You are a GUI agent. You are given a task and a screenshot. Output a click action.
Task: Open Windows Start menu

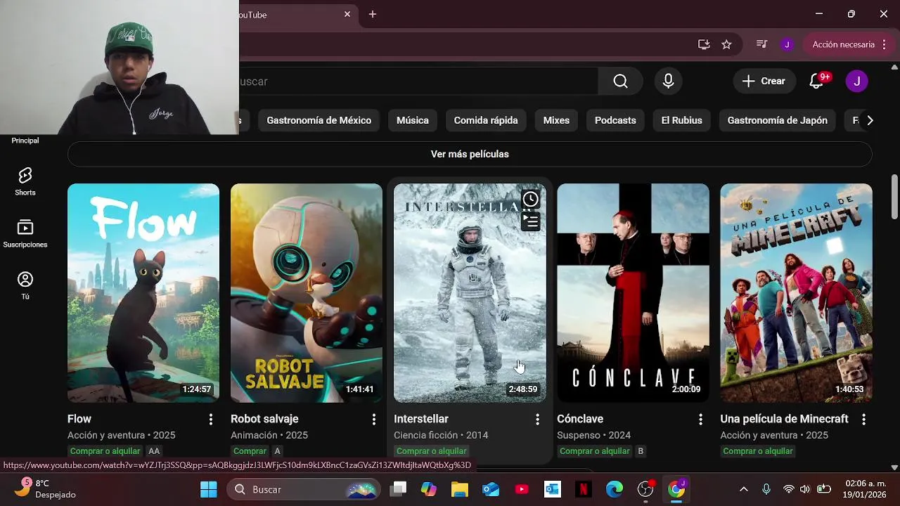click(209, 489)
